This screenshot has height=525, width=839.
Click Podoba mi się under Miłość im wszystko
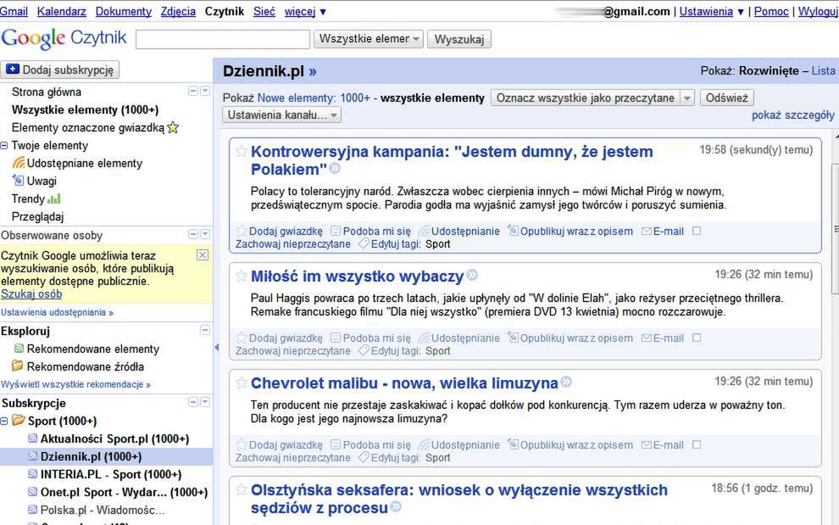(371, 338)
